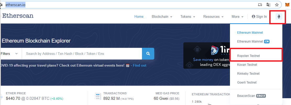Select Goerli Testnet

pos(247,83)
